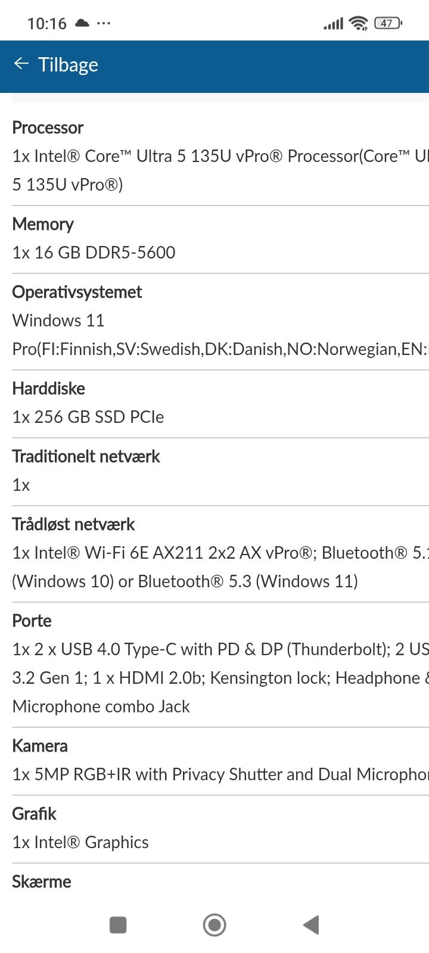The width and height of the screenshot is (429, 953).
Task: Tap the signal strength bars
Action: coord(333,24)
